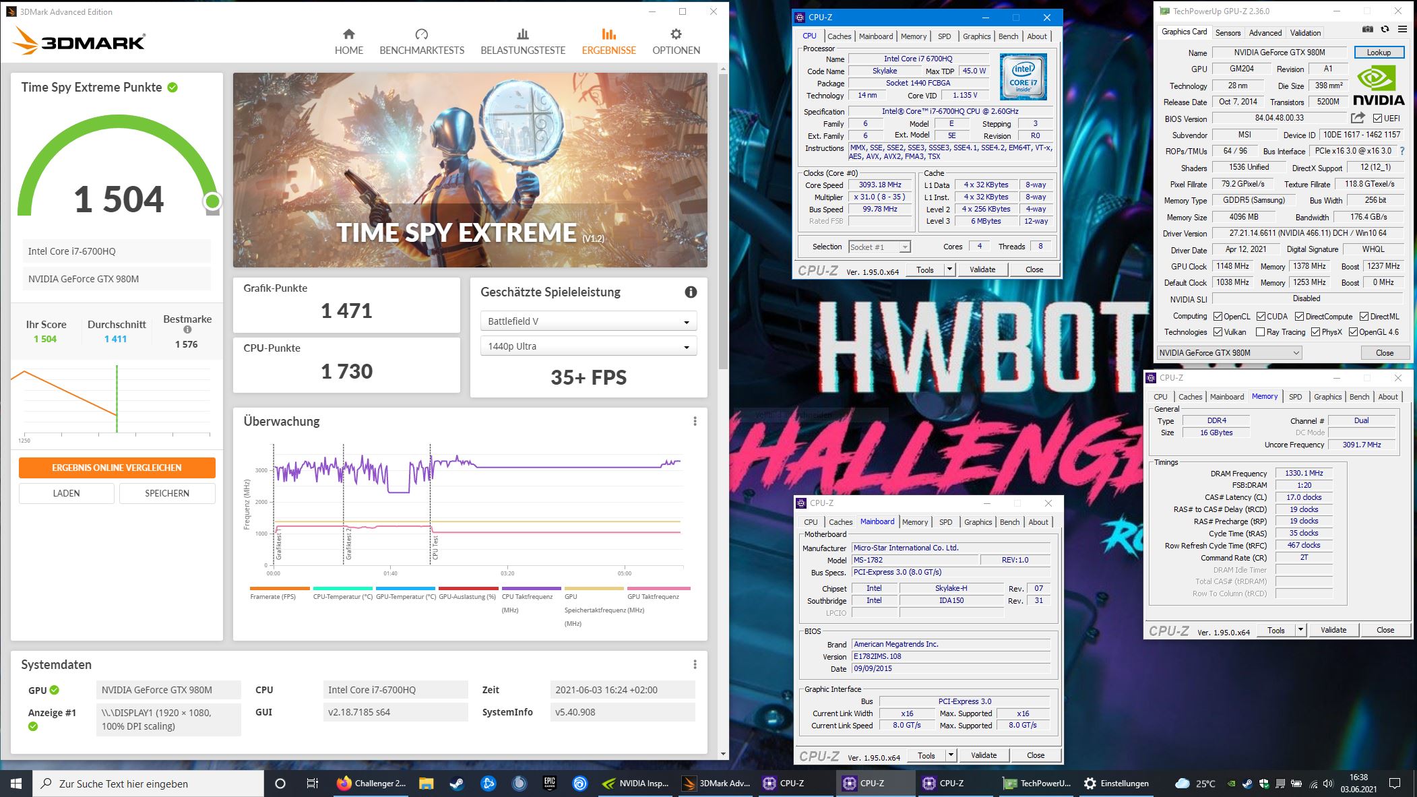Click GPU-Z refresh icon
This screenshot has width=1417, height=797.
tap(1385, 30)
